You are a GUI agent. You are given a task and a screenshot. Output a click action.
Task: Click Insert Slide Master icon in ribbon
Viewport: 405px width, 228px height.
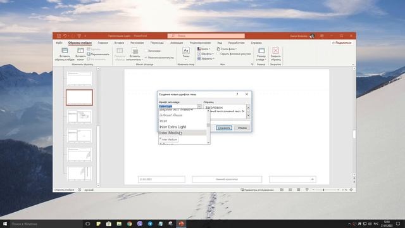[65, 51]
